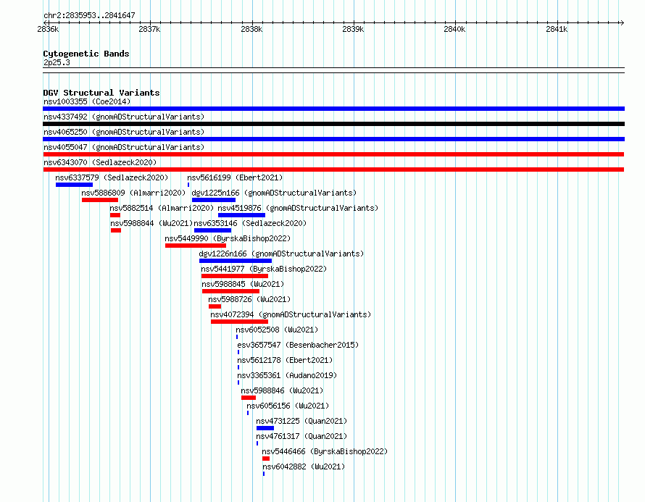Open nsv5612178 (Ebert2021) label
Screen dimensions: 645x502
click(x=285, y=360)
